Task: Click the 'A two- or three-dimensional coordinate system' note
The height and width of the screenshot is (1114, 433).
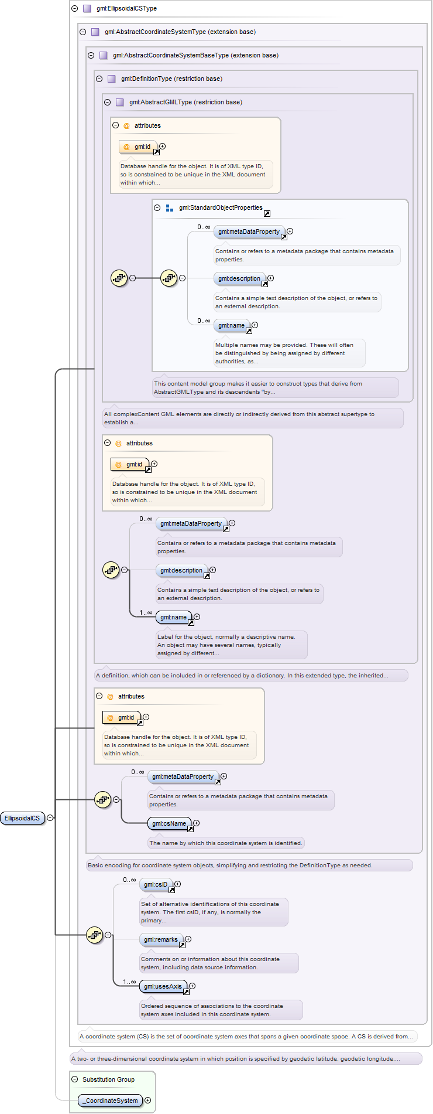Action: [246, 1059]
